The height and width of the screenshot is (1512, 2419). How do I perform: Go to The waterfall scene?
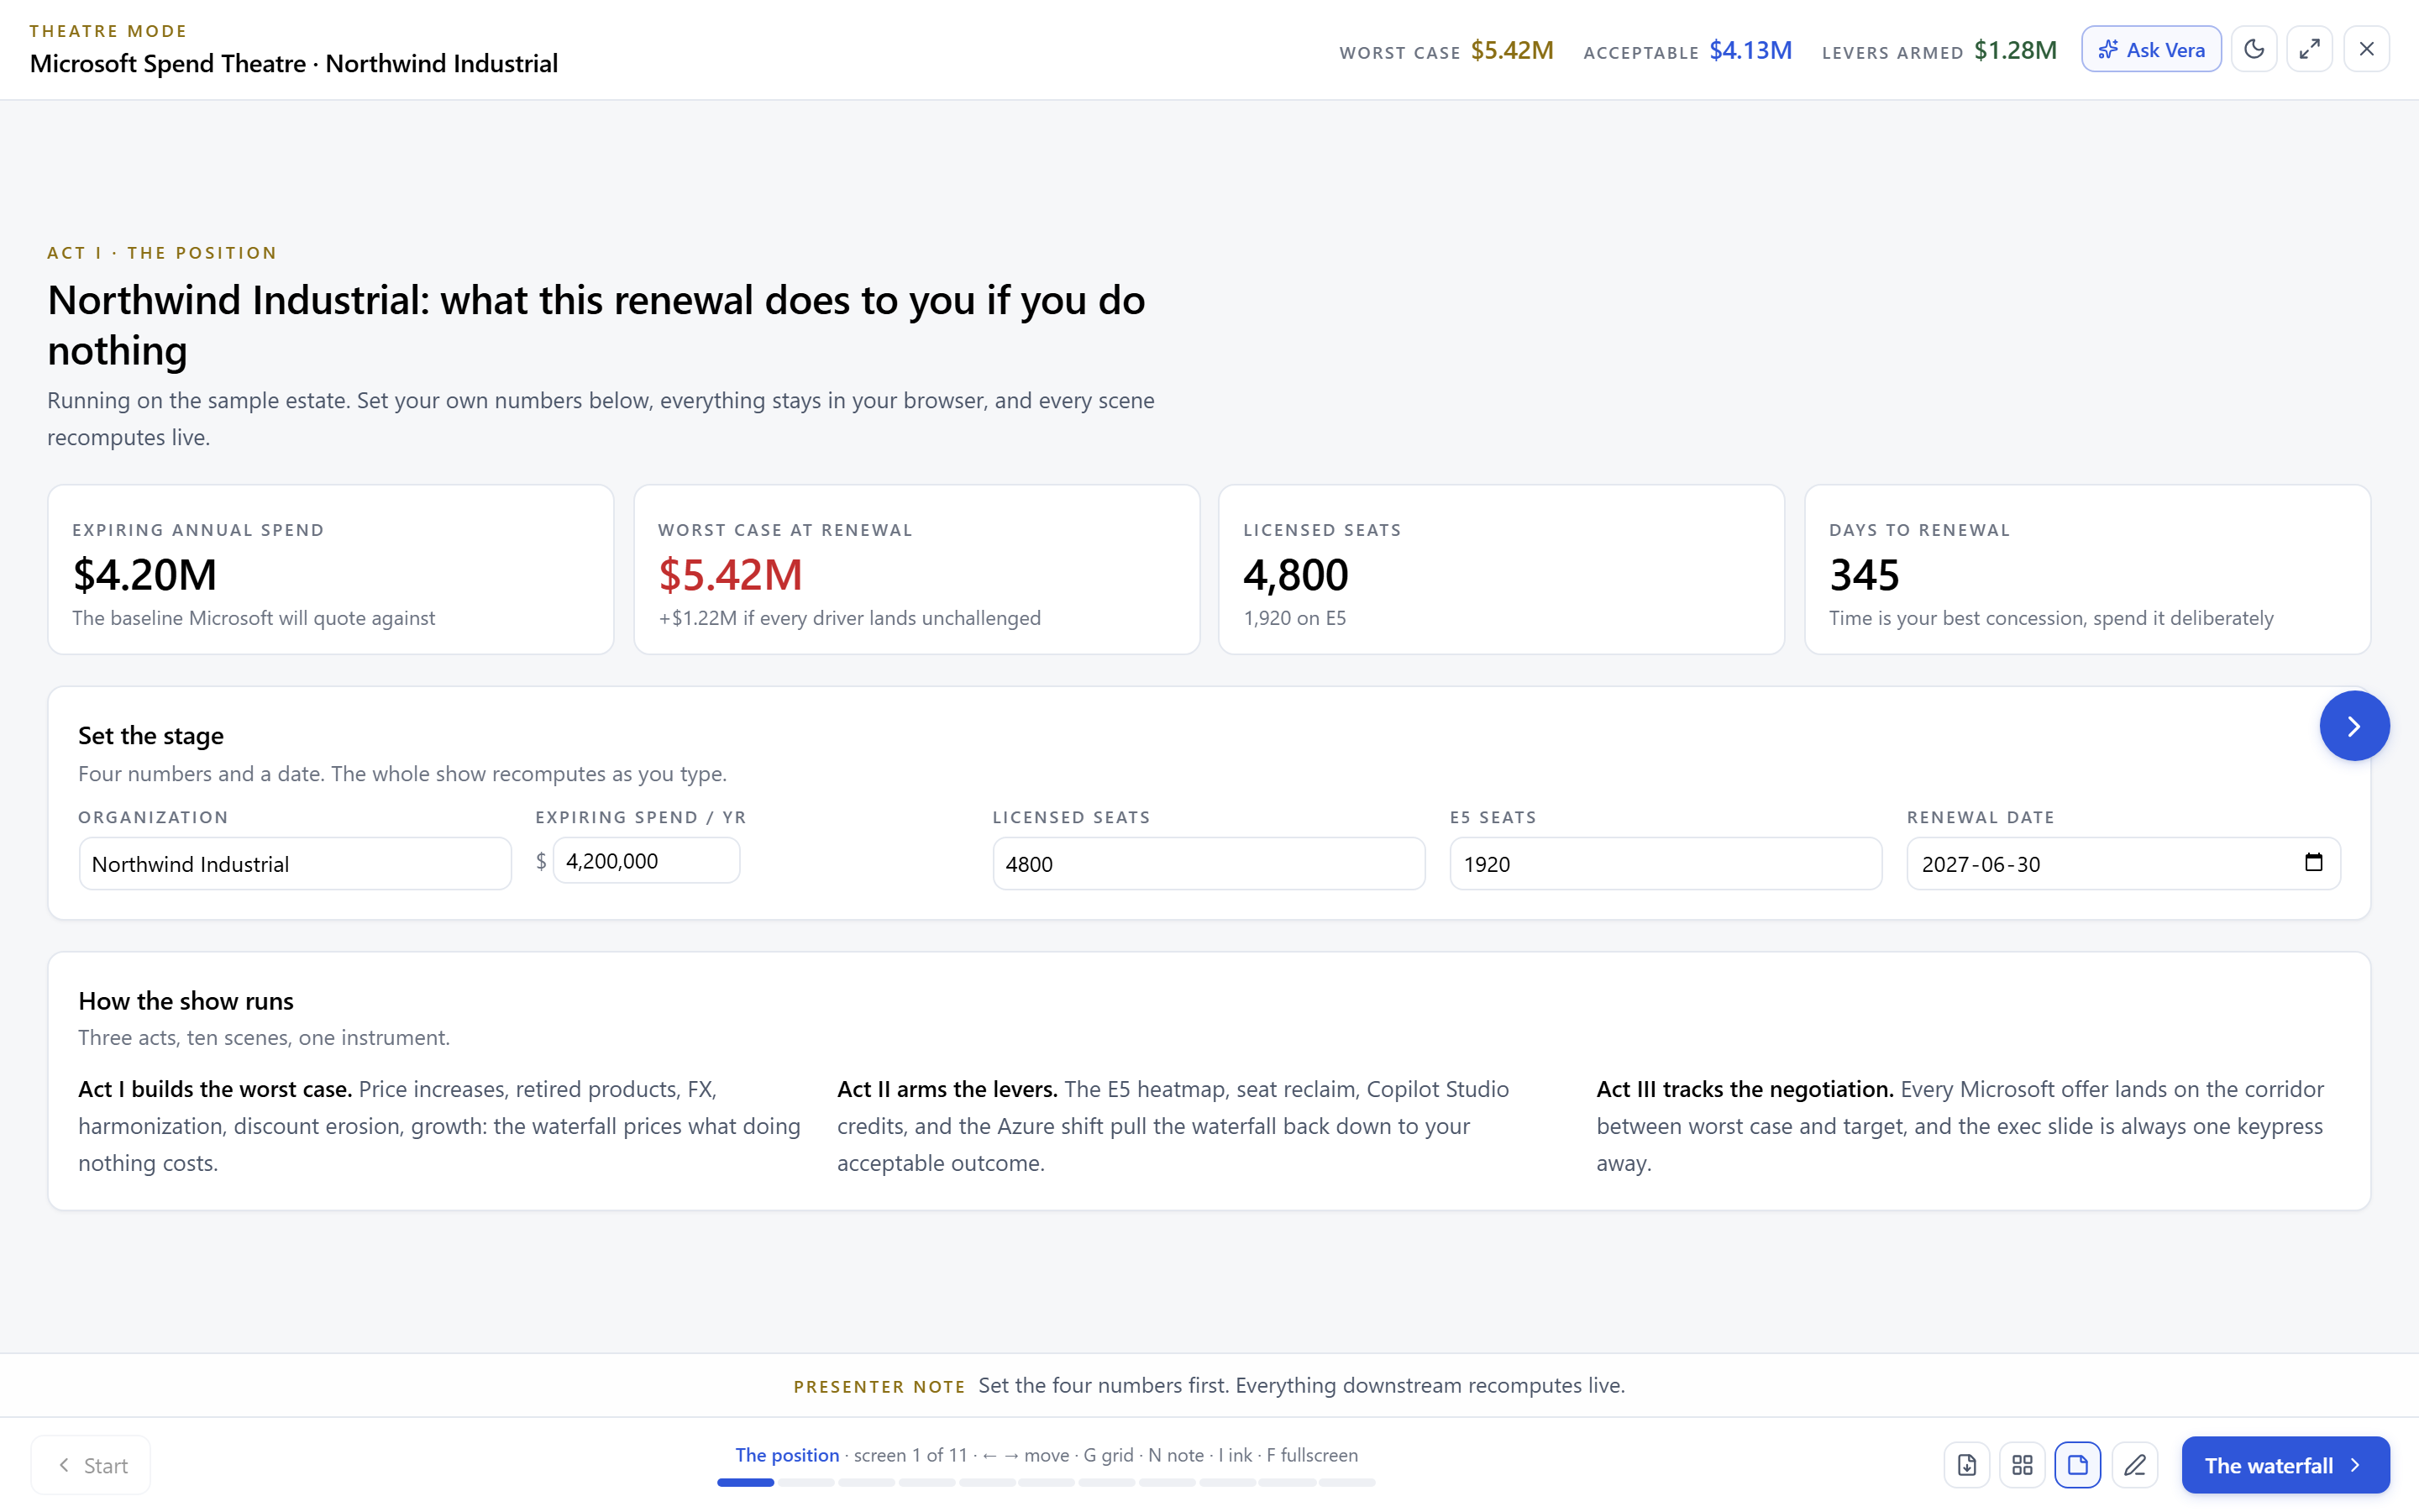click(2285, 1465)
